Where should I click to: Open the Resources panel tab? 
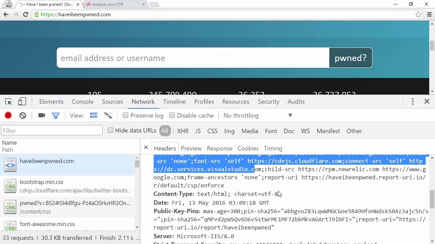tap(236, 102)
